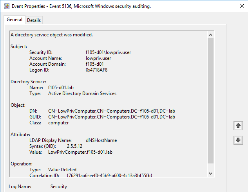The width and height of the screenshot is (248, 192).
Task: Close the Event Properties dialog
Action: point(240,7)
